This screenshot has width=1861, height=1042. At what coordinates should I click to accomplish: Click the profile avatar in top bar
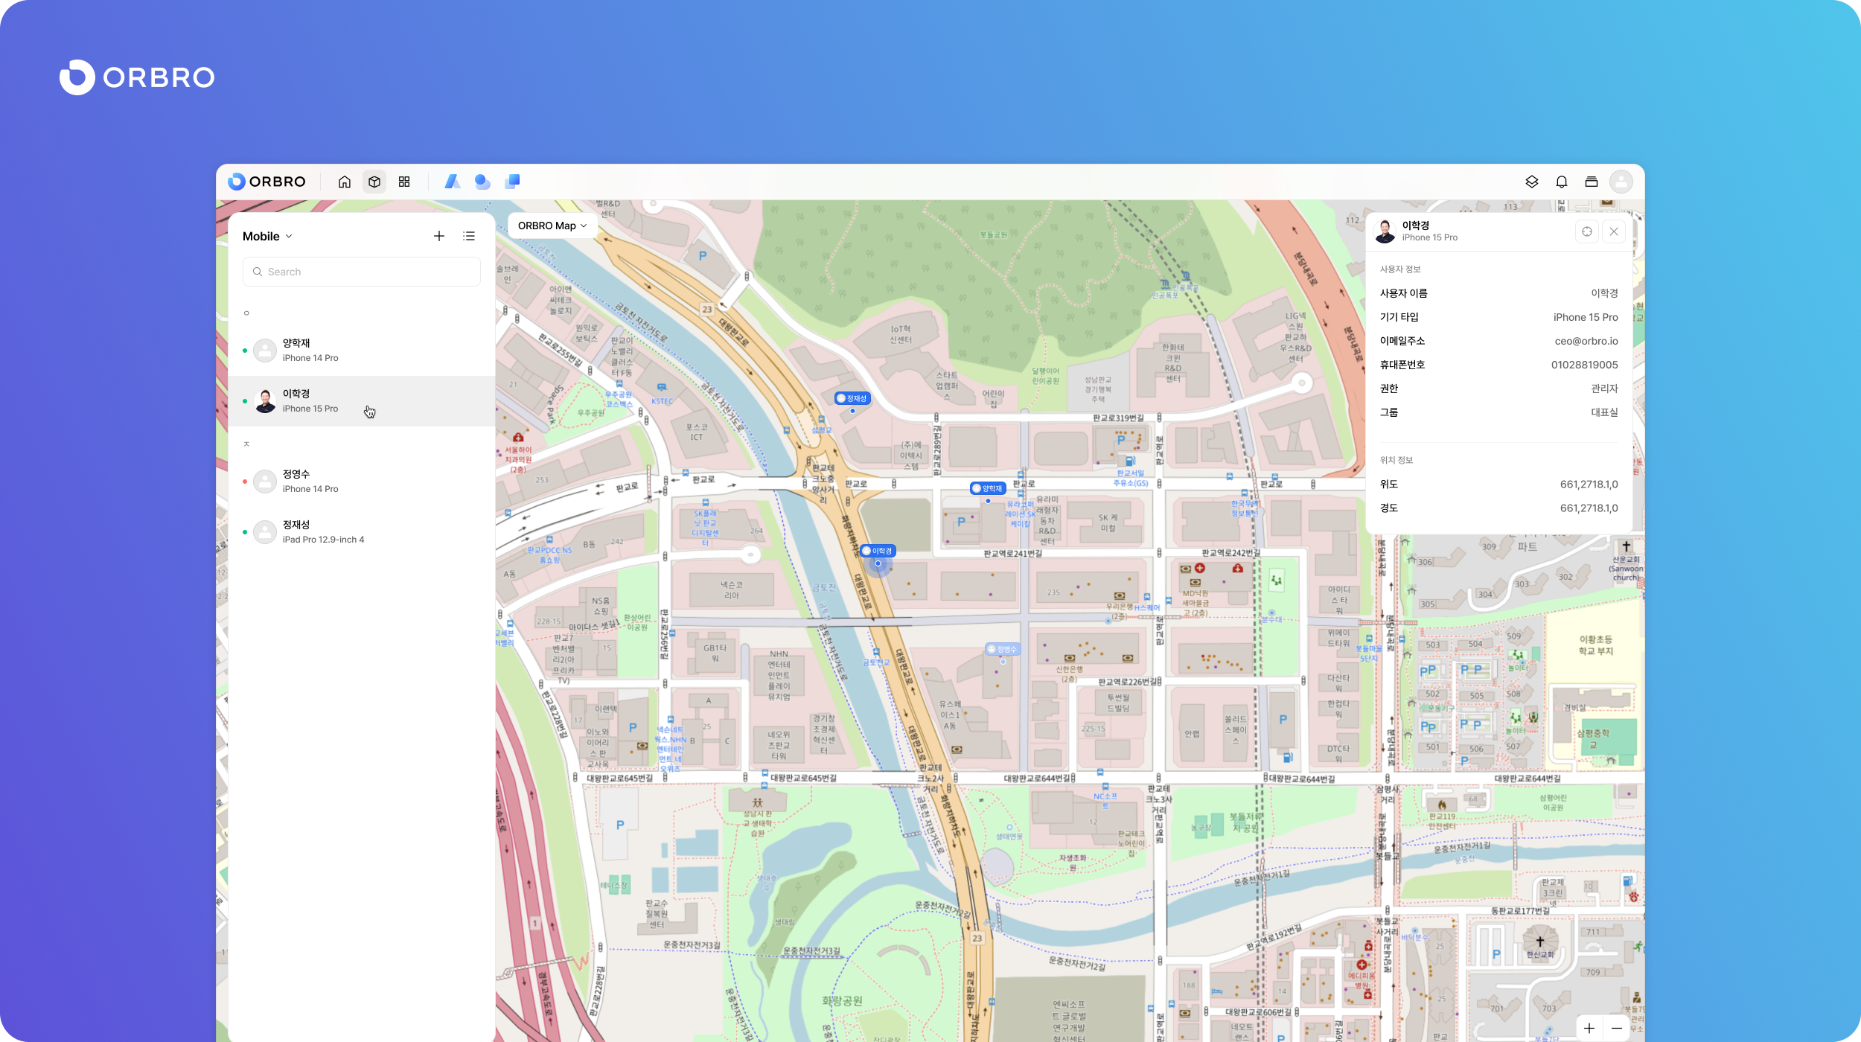click(x=1621, y=182)
